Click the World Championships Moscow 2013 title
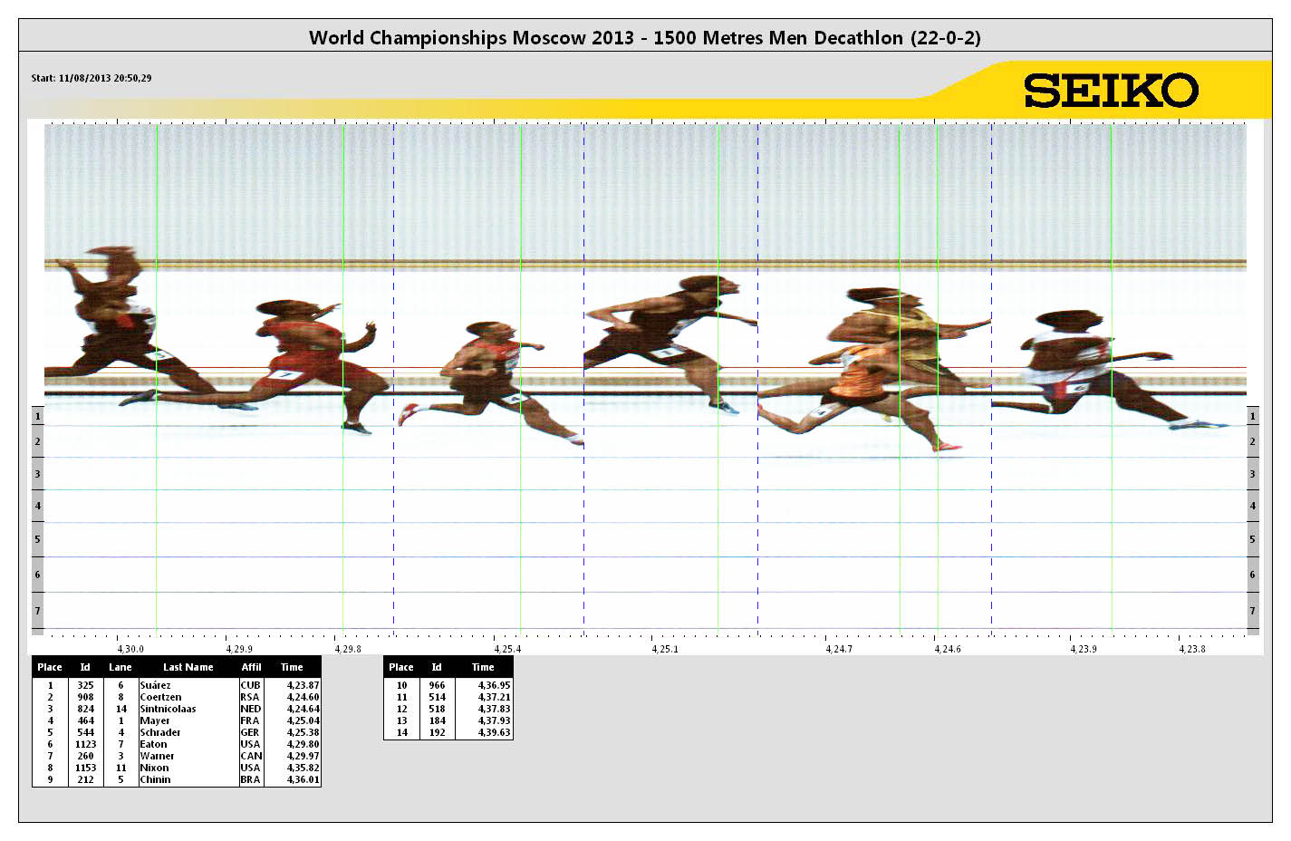Viewport: 1291px width, 841px height. coord(644,38)
